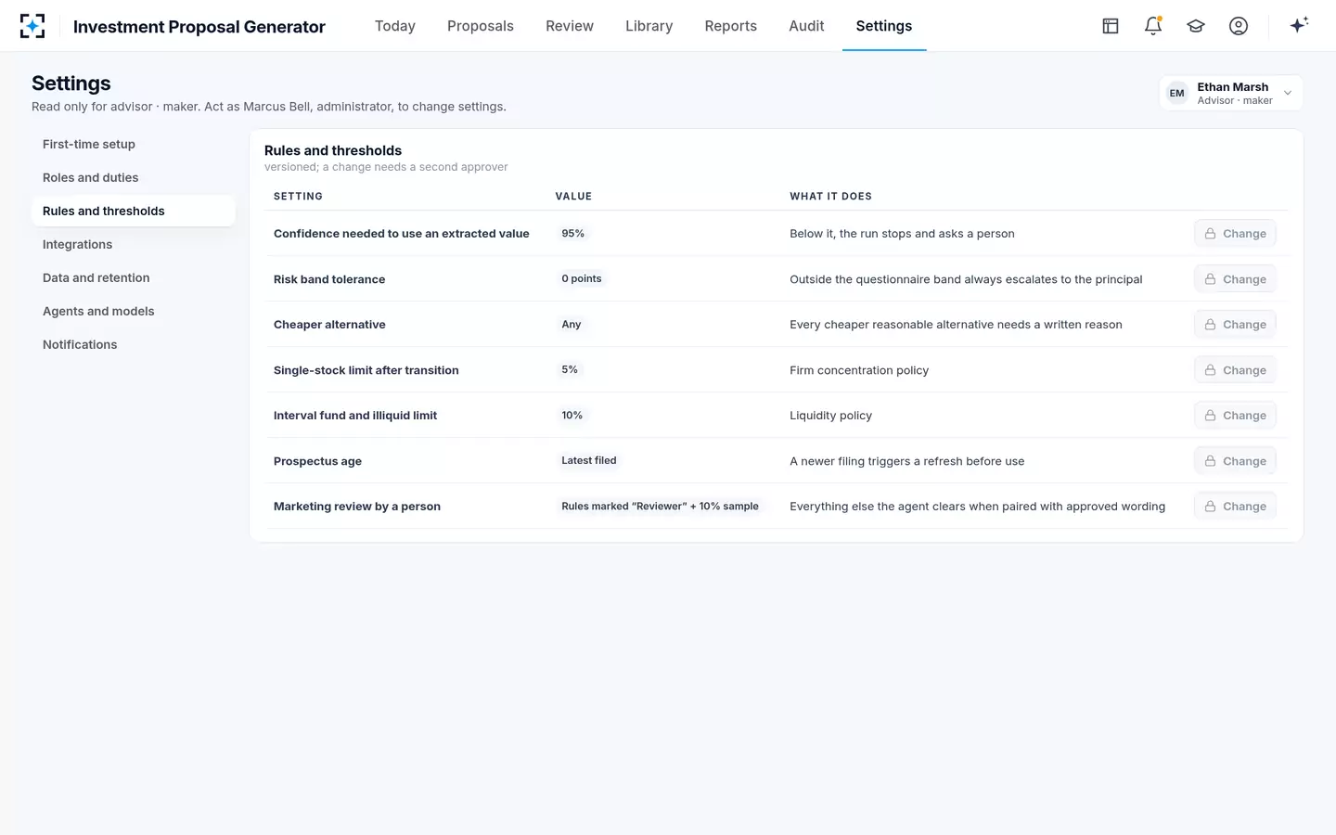Click the graduation cap learning icon
Screen dimensions: 1336x835
point(1196,26)
